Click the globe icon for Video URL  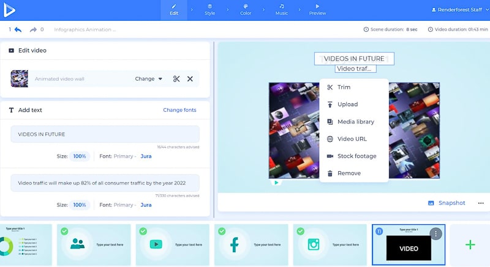(330, 139)
